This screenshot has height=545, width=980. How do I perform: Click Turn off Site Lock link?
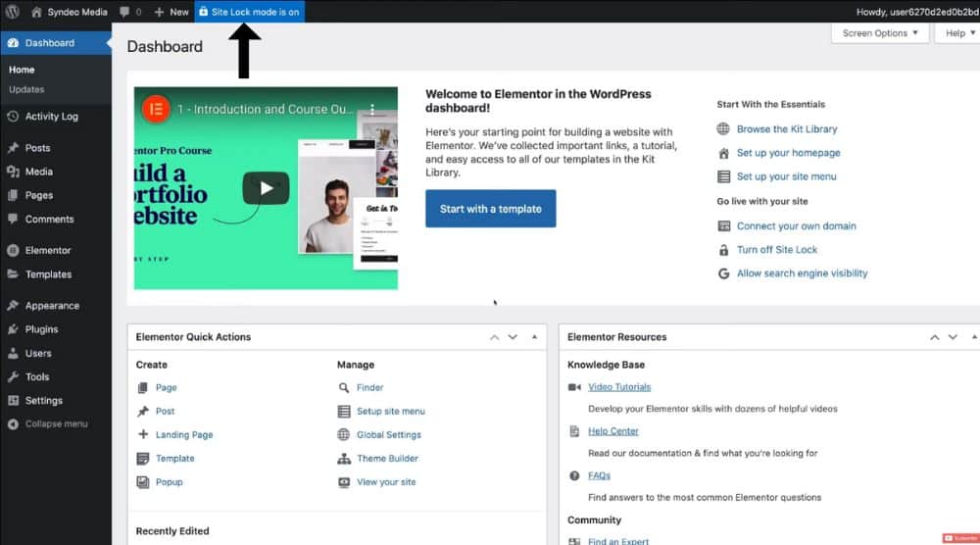pyautogui.click(x=777, y=249)
